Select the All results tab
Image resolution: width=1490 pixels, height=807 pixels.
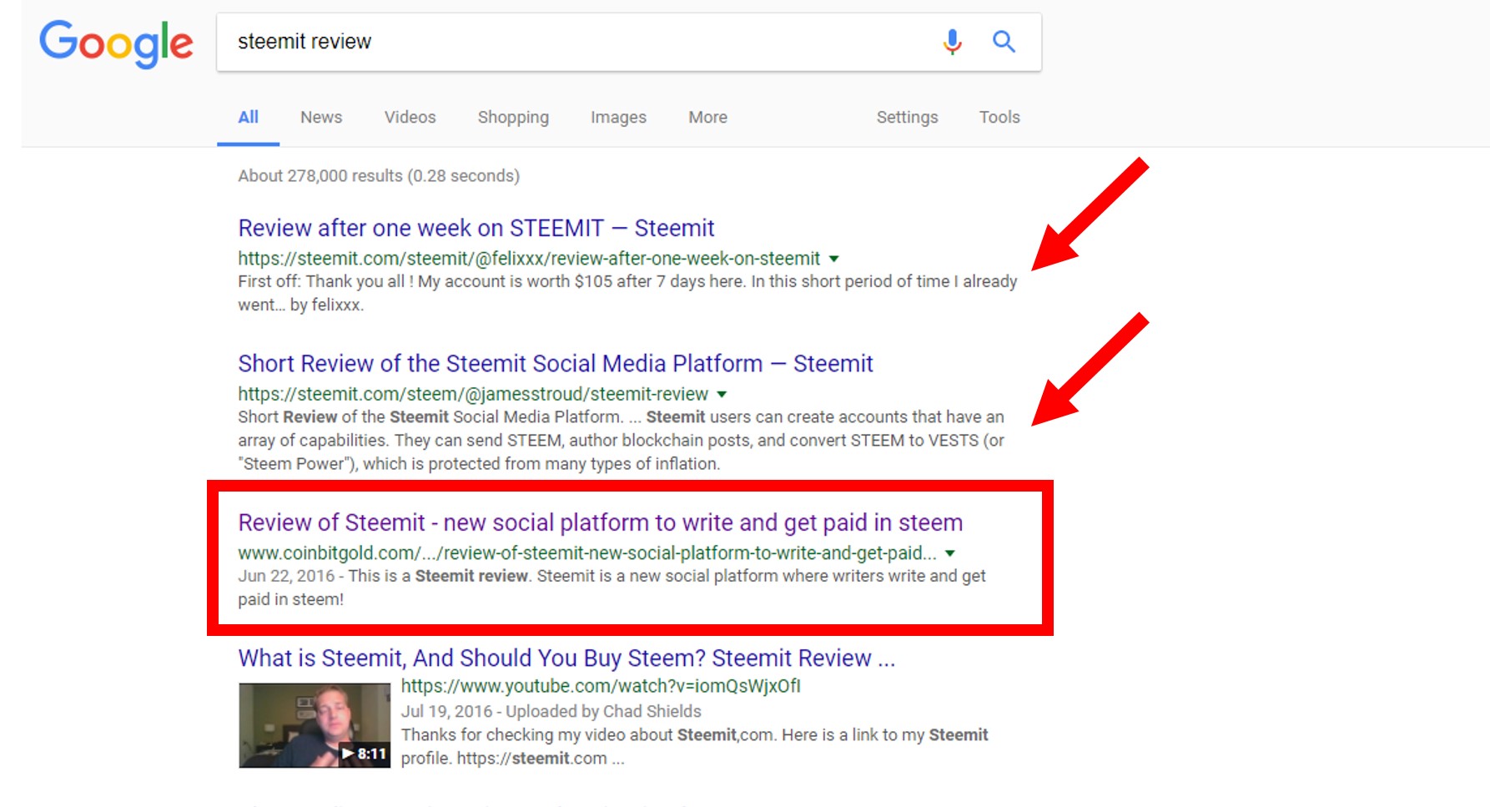pyautogui.click(x=248, y=118)
